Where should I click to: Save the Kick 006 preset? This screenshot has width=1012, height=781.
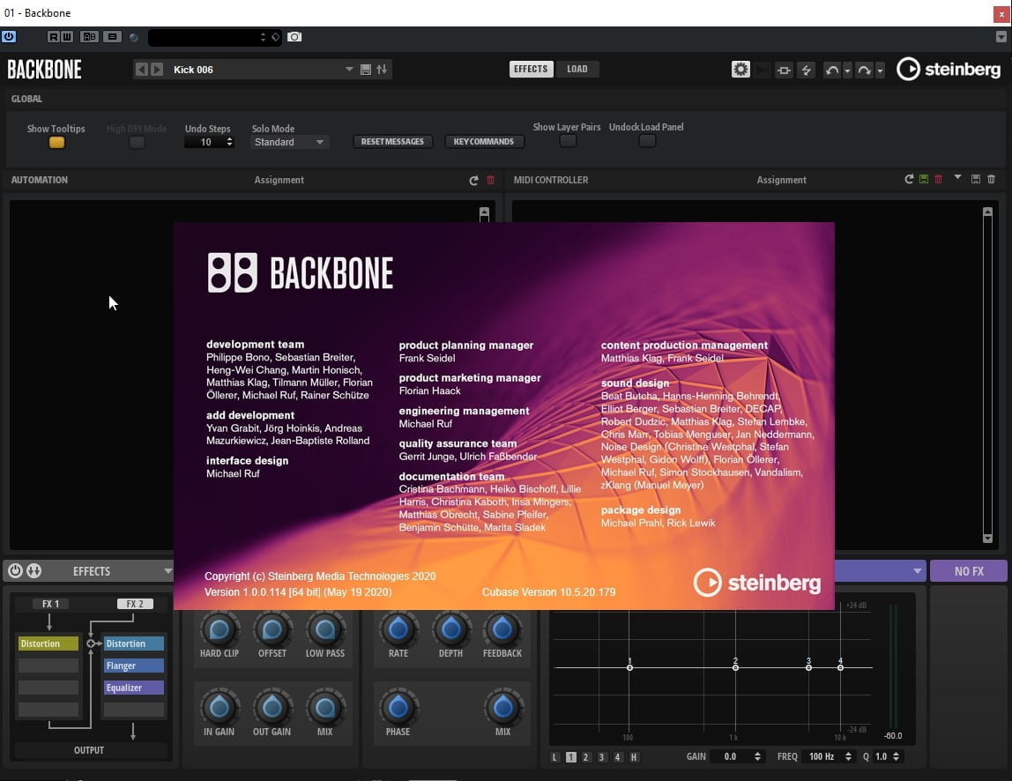(365, 69)
